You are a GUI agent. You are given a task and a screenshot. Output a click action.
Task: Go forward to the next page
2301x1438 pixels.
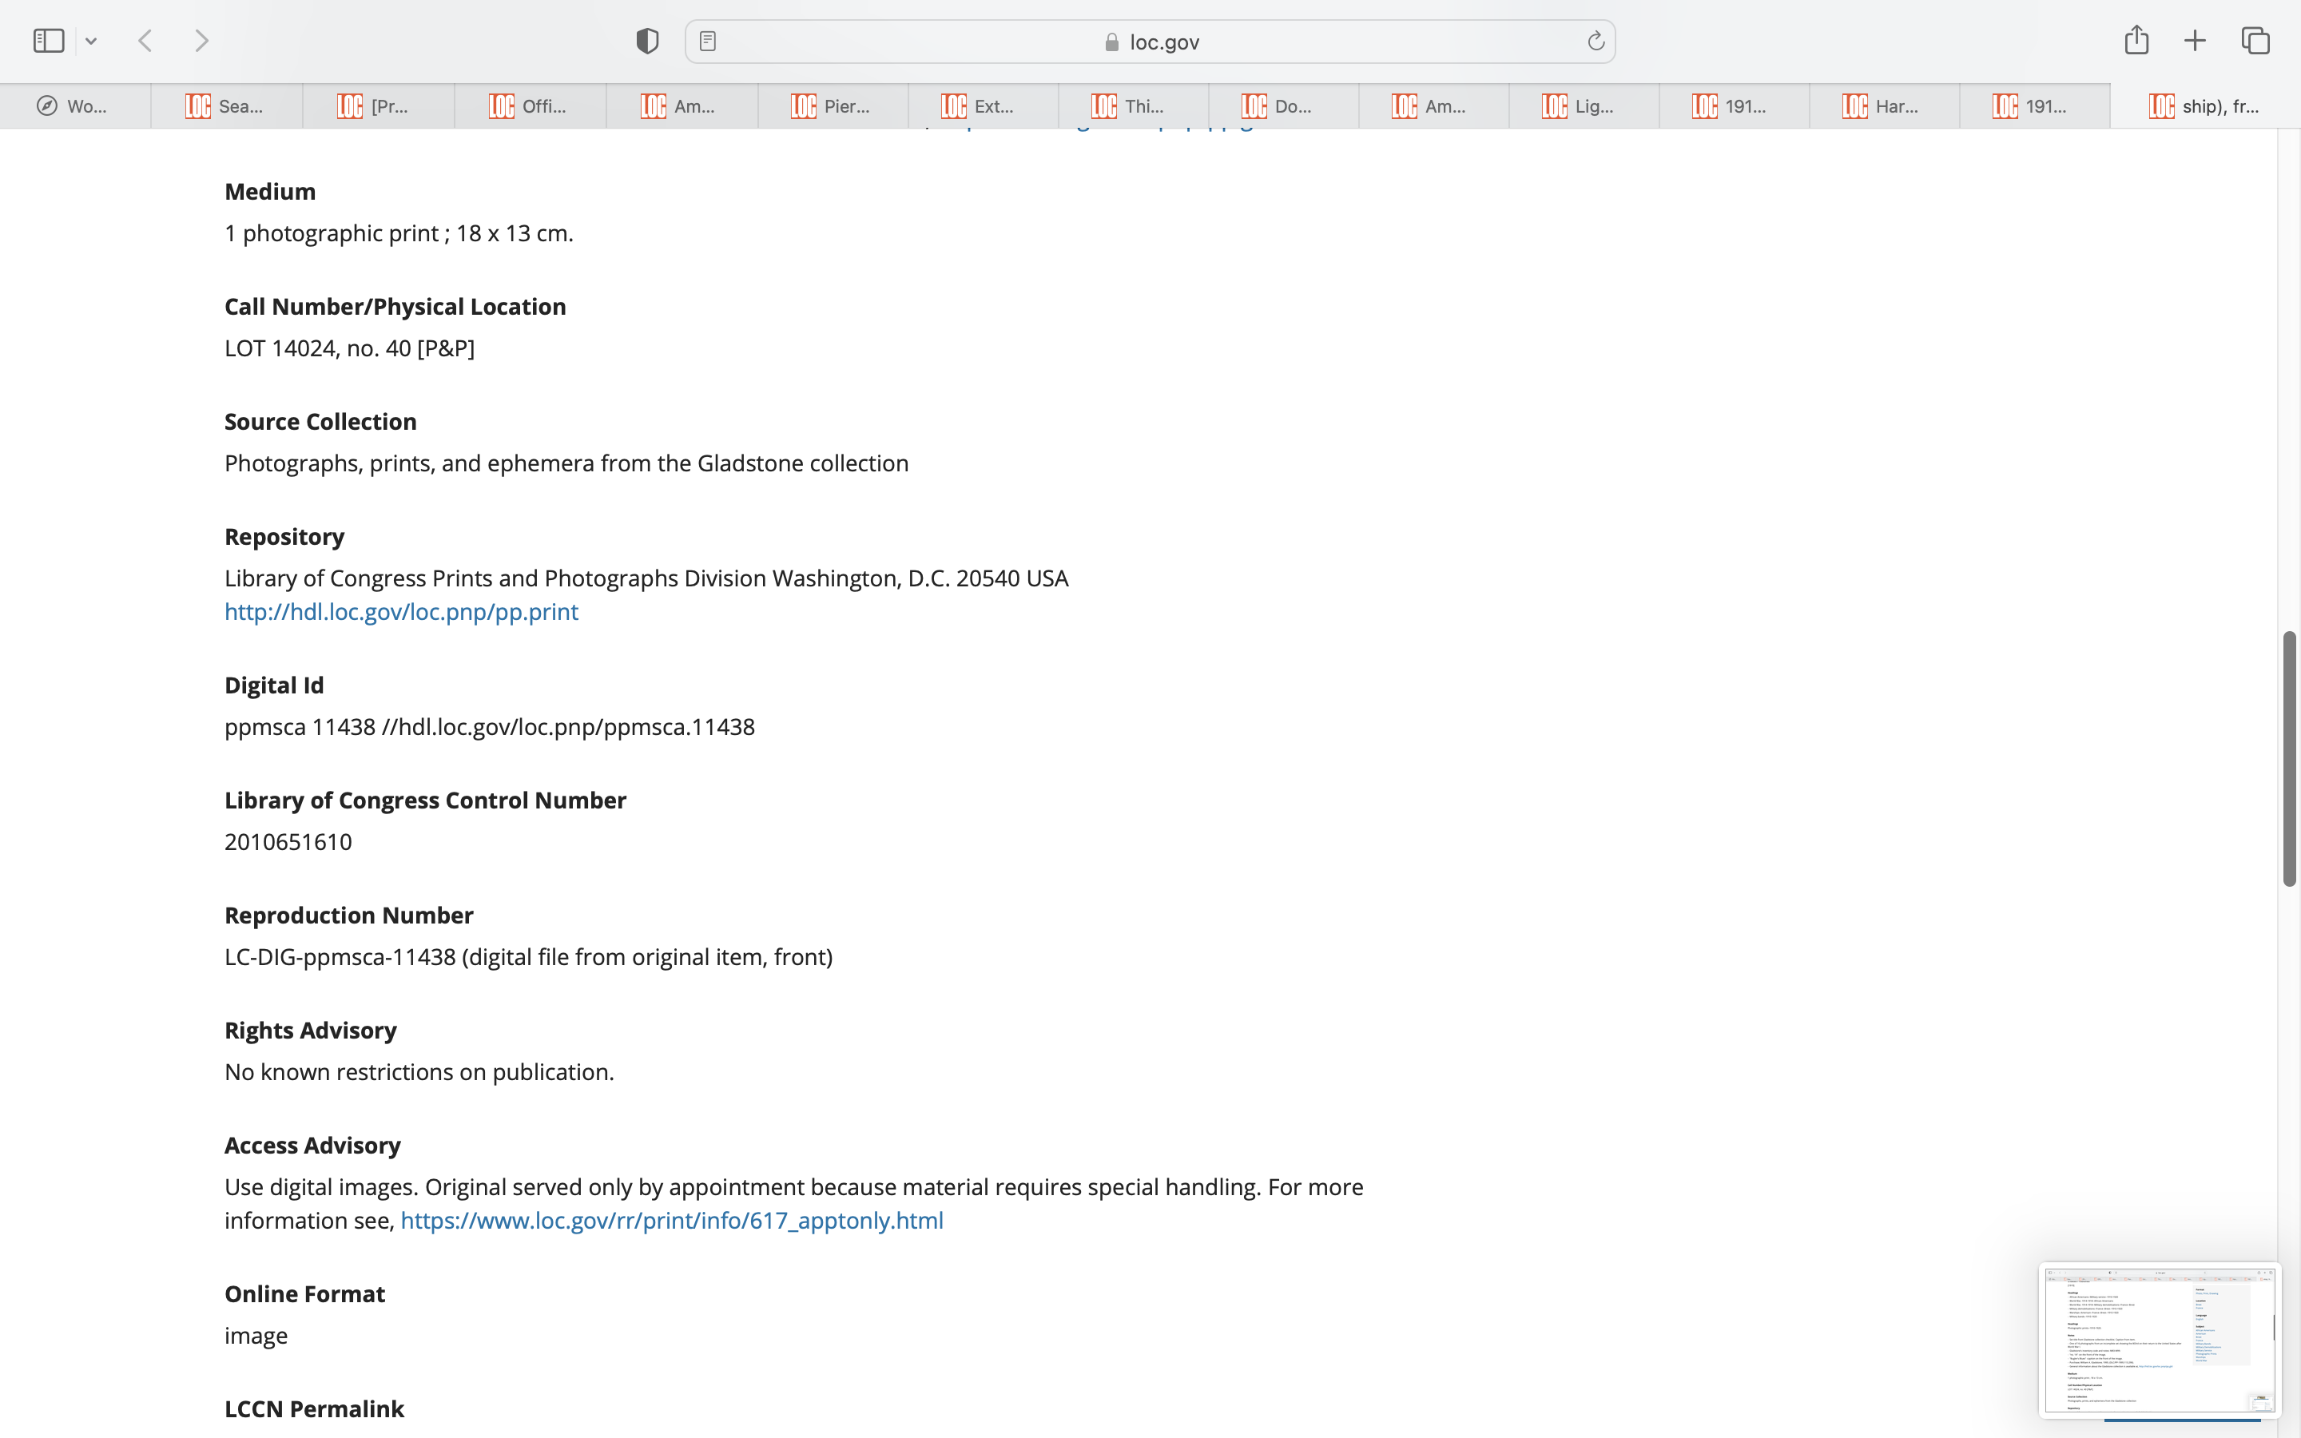click(x=201, y=41)
